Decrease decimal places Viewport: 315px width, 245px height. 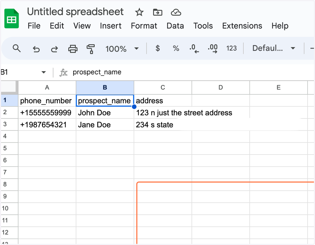194,49
